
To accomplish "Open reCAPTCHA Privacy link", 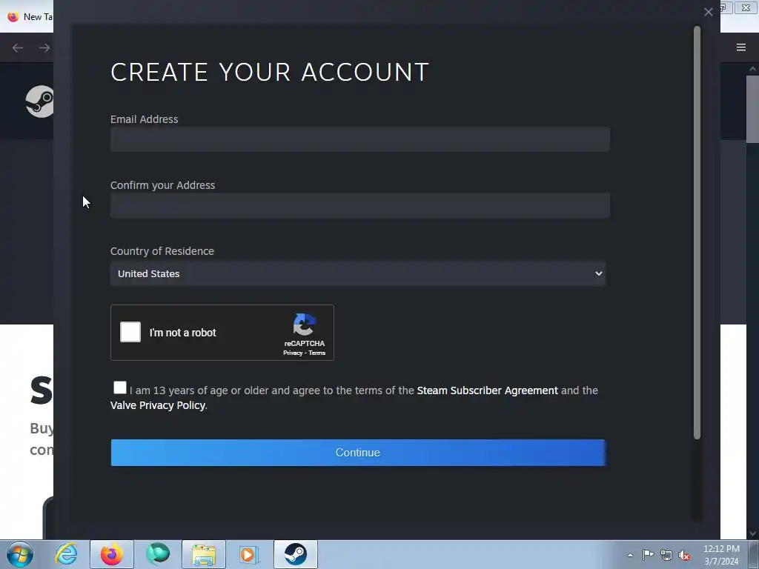I will (292, 353).
